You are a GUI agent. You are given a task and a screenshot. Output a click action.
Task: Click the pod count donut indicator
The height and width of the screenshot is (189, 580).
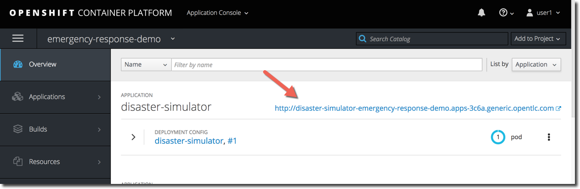click(498, 137)
